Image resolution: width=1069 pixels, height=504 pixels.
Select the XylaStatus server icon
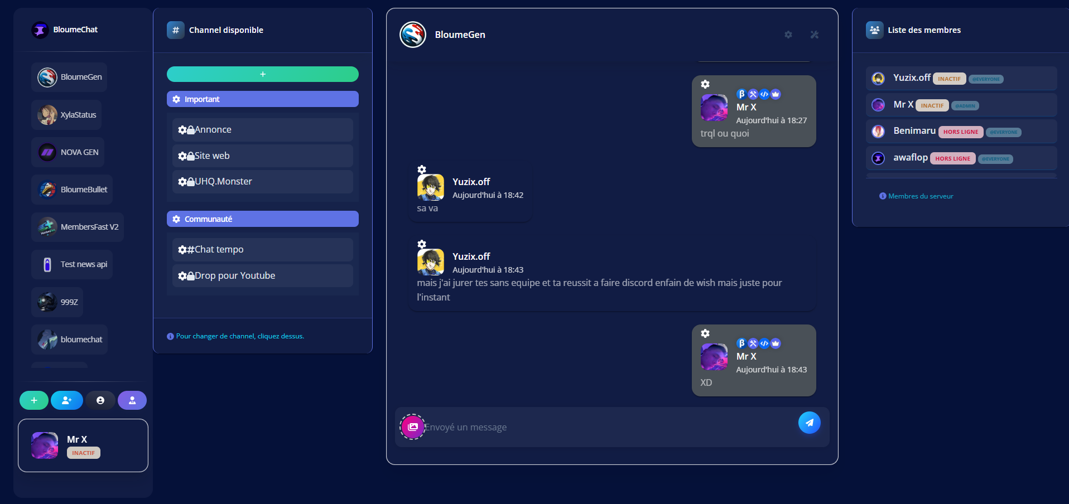(46, 114)
